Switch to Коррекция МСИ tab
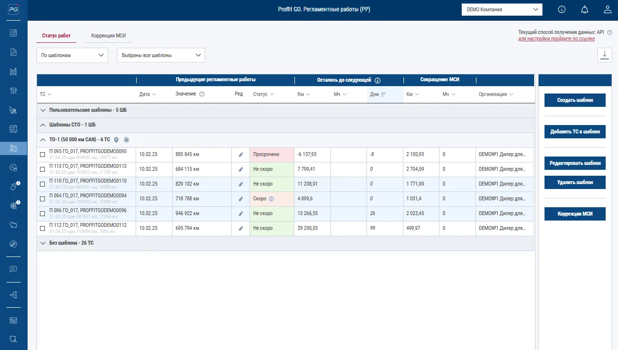 (x=108, y=36)
